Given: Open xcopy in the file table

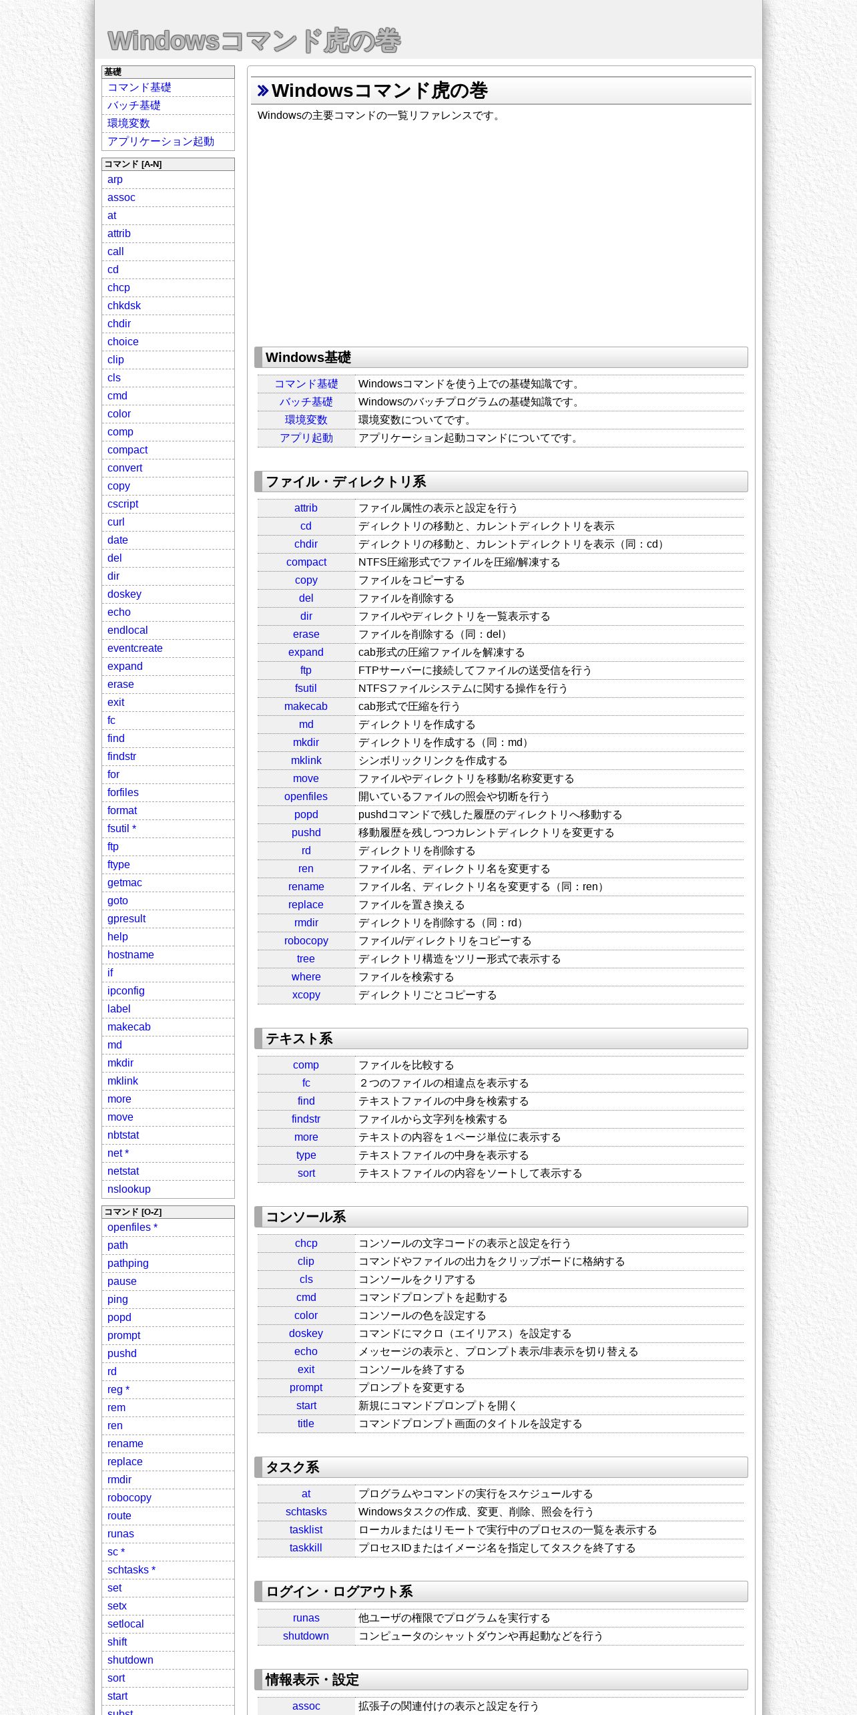Looking at the screenshot, I should (x=306, y=995).
